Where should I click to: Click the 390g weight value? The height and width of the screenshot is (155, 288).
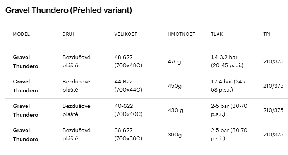[x=175, y=135]
